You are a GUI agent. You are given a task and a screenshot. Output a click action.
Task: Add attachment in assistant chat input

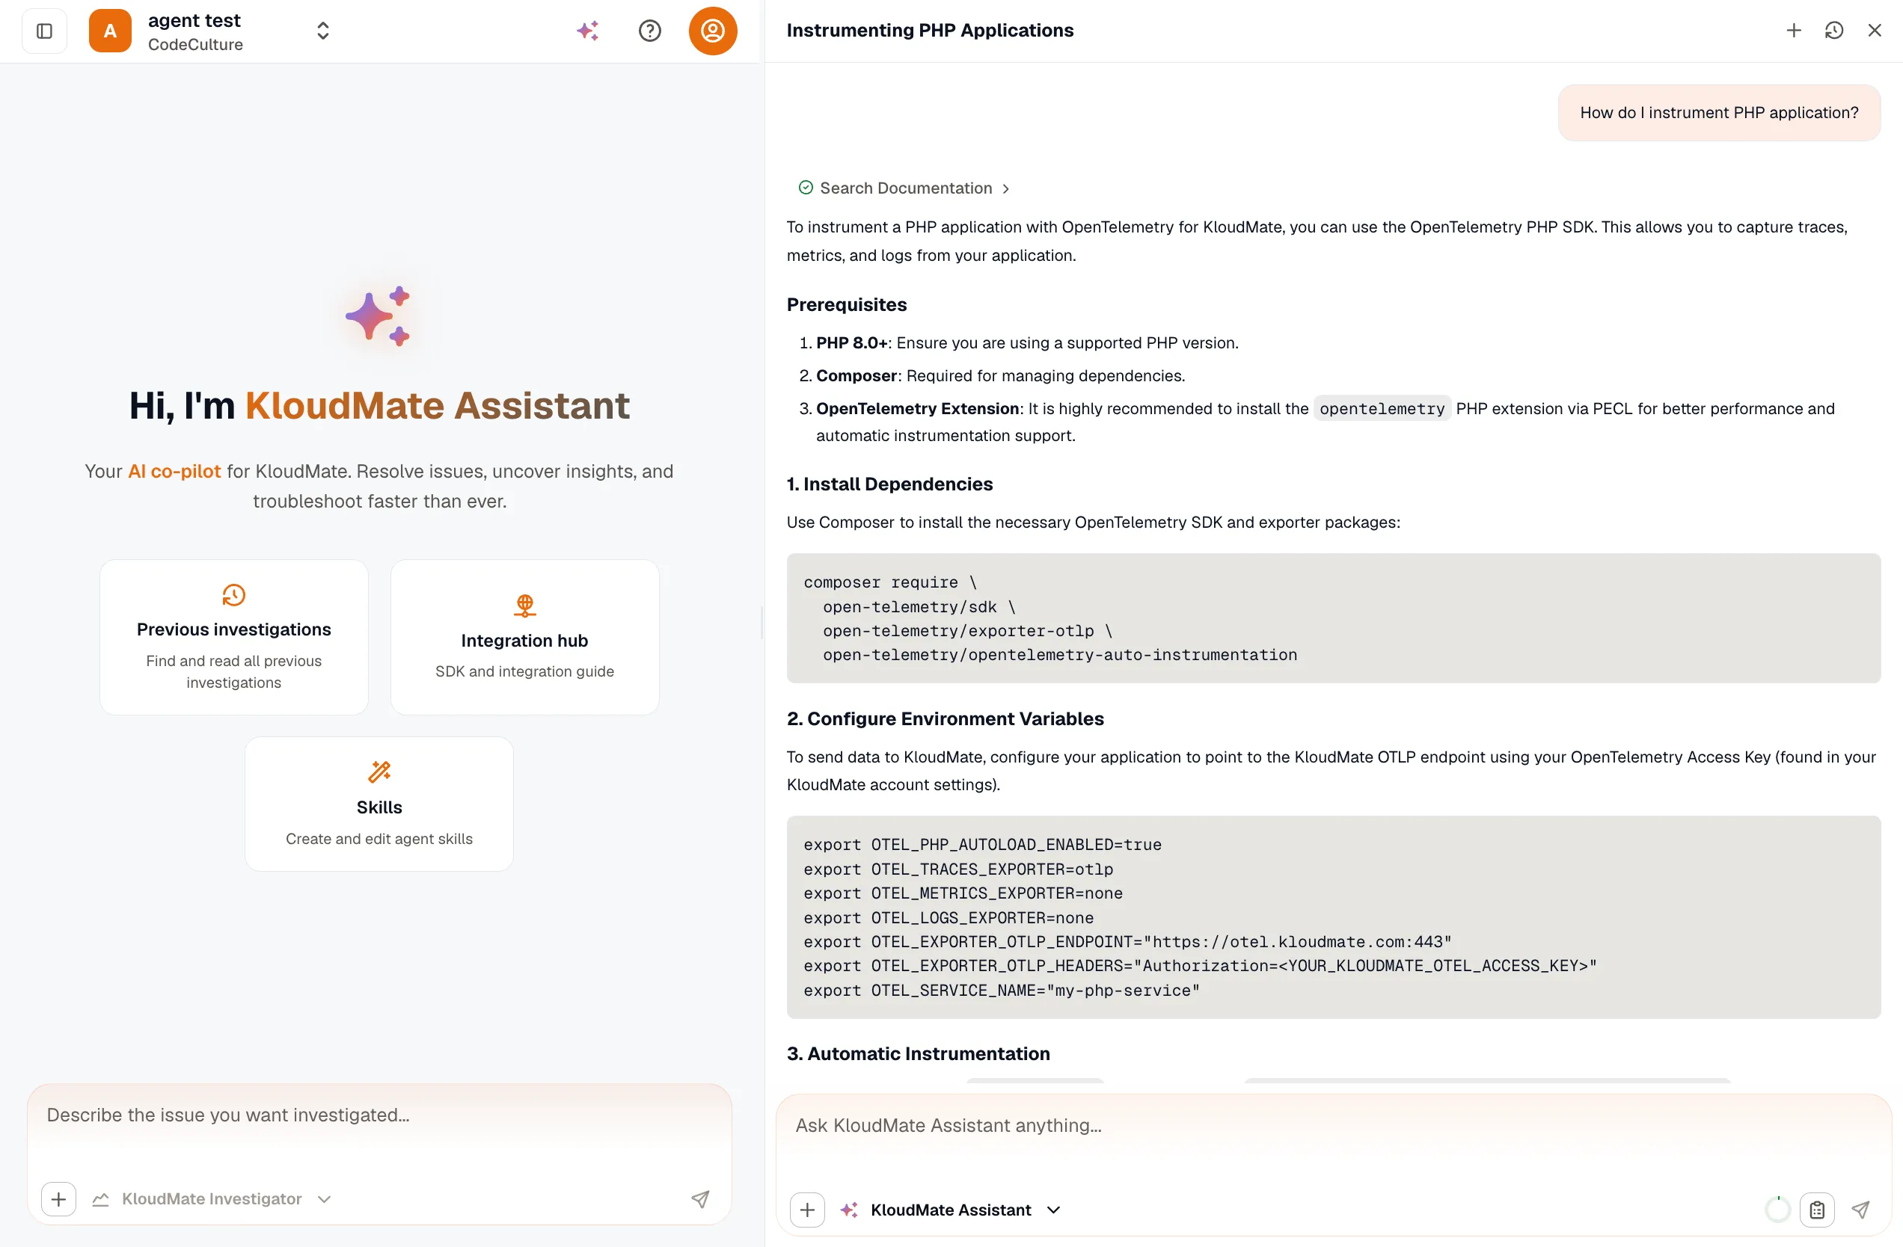tap(807, 1210)
